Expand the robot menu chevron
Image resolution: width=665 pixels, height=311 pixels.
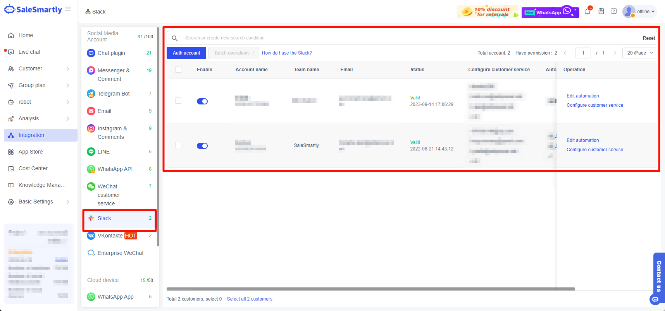point(68,102)
